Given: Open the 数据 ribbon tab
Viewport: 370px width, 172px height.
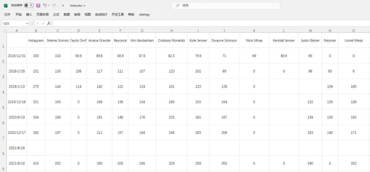Looking at the screenshot, I should 66,15.
